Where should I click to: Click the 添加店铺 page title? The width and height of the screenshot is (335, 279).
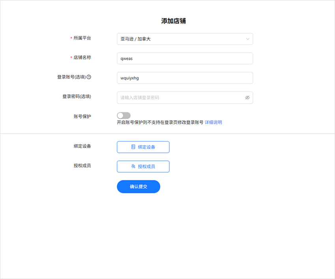tap(174, 21)
